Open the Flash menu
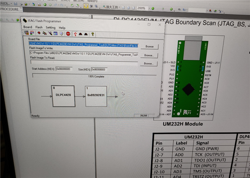 pos(39,27)
